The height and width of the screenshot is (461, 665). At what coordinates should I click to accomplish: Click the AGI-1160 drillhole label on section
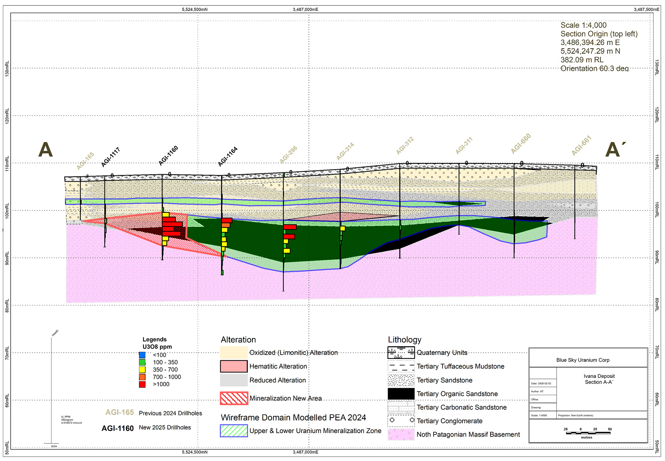tap(168, 156)
